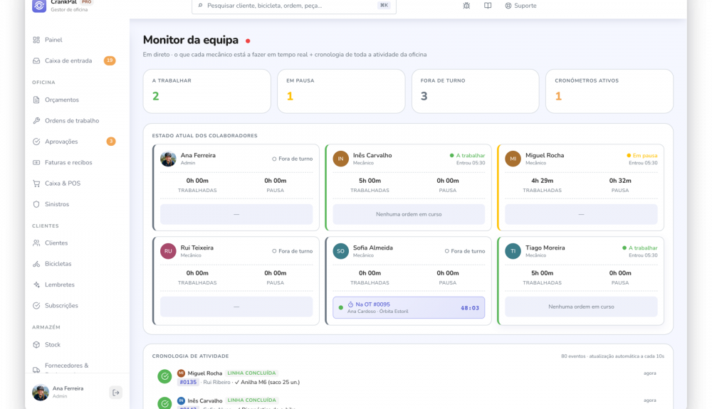This screenshot has width=712, height=409.
Task: Click the 48:03 timer value
Action: [x=469, y=308]
